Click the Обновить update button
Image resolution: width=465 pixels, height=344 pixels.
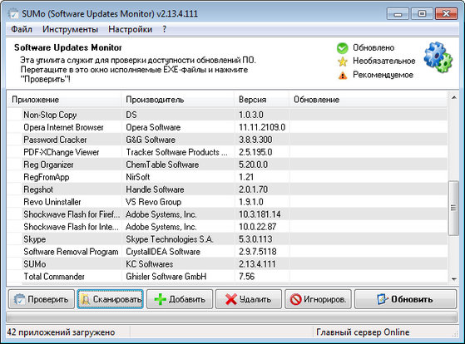coord(405,299)
